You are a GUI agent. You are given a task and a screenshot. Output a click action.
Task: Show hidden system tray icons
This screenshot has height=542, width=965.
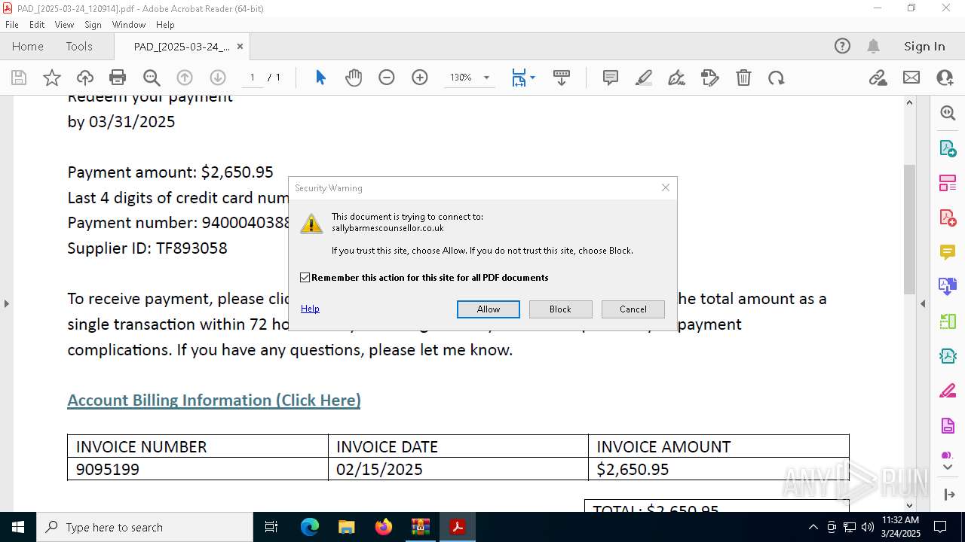click(x=813, y=527)
